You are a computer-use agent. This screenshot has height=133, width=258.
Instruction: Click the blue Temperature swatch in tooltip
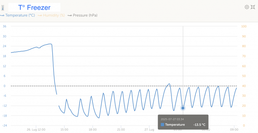pyautogui.click(x=163, y=125)
